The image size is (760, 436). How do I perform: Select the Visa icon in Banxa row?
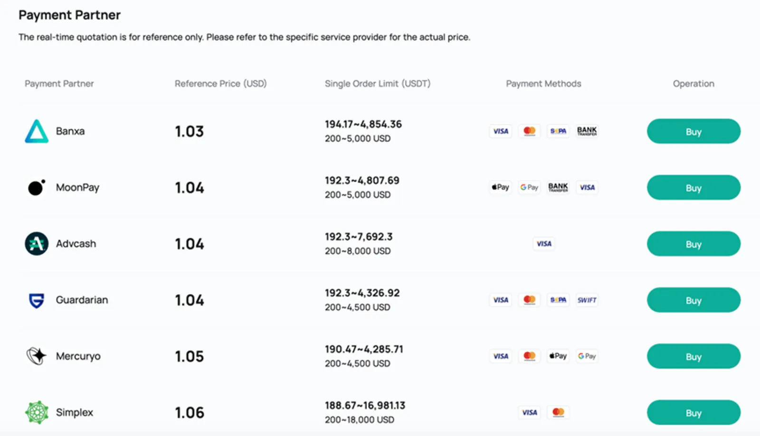(x=501, y=131)
